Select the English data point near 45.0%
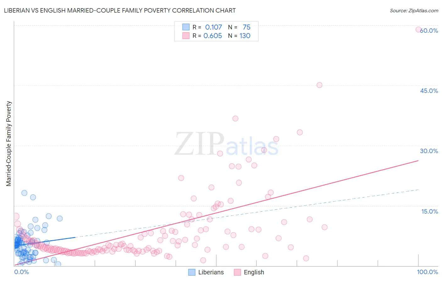 pyautogui.click(x=319, y=85)
